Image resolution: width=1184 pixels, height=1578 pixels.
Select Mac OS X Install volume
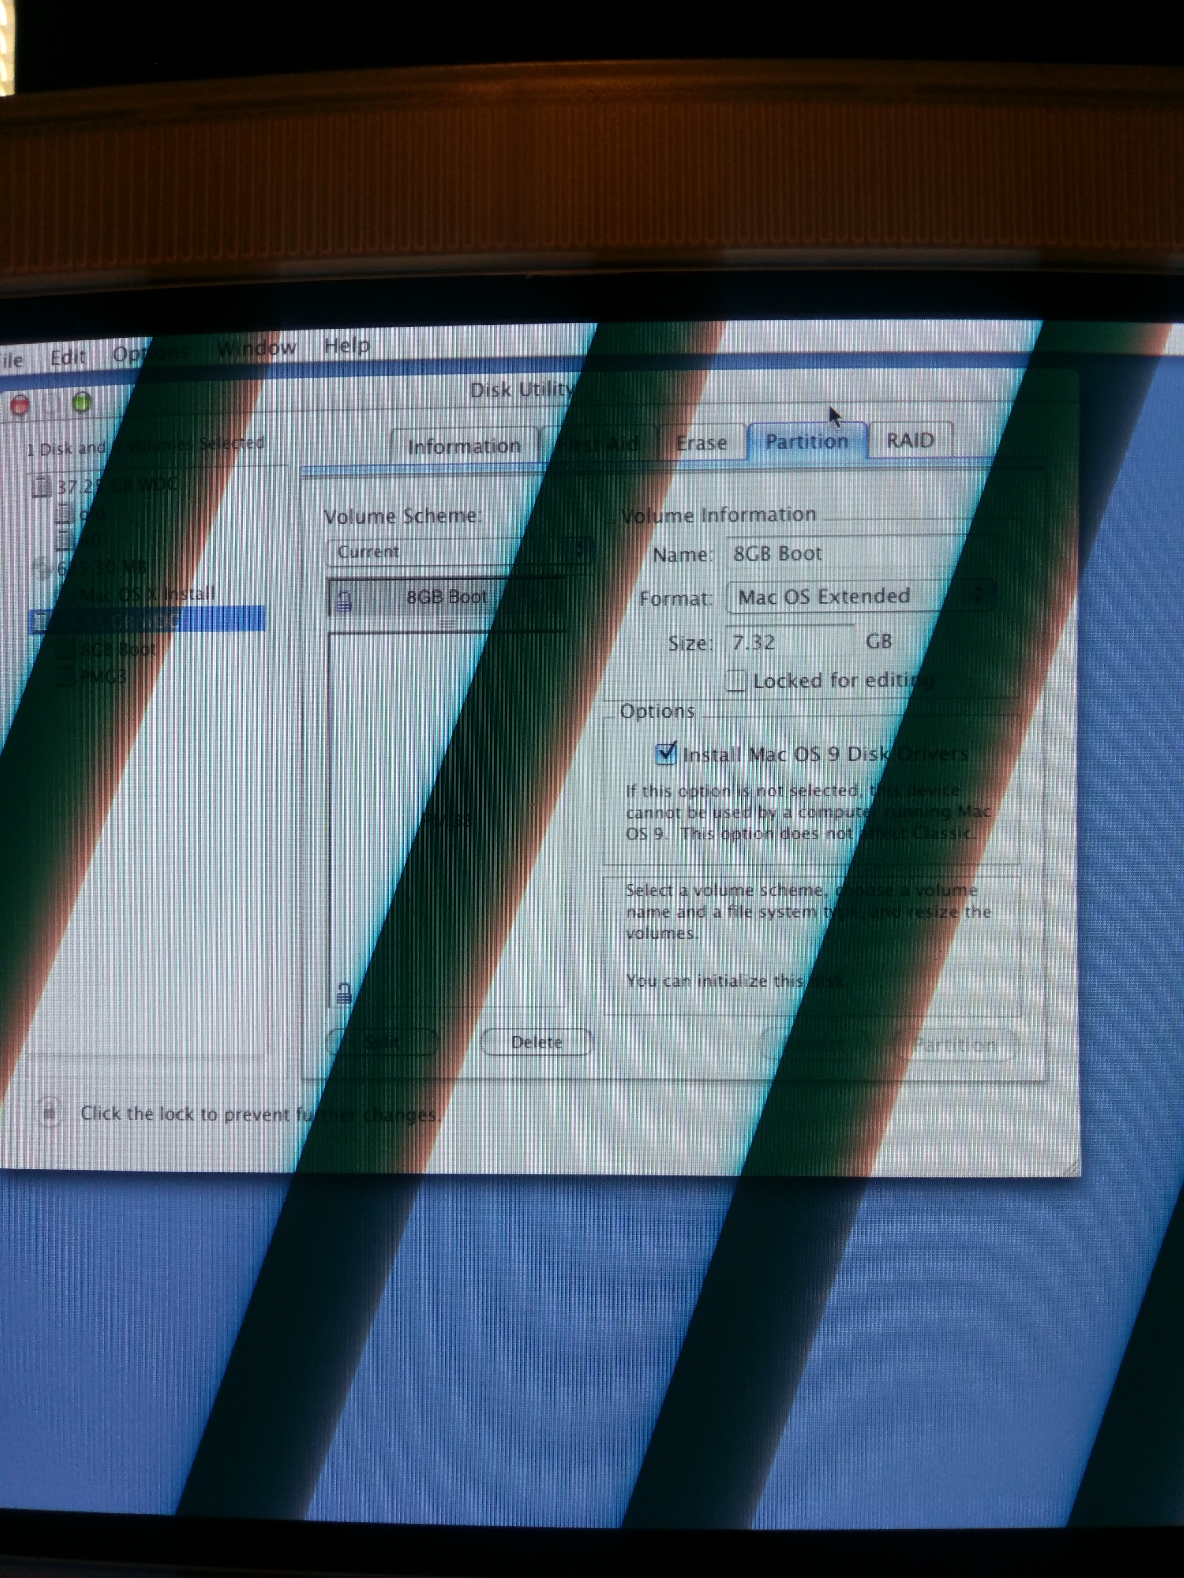147,594
